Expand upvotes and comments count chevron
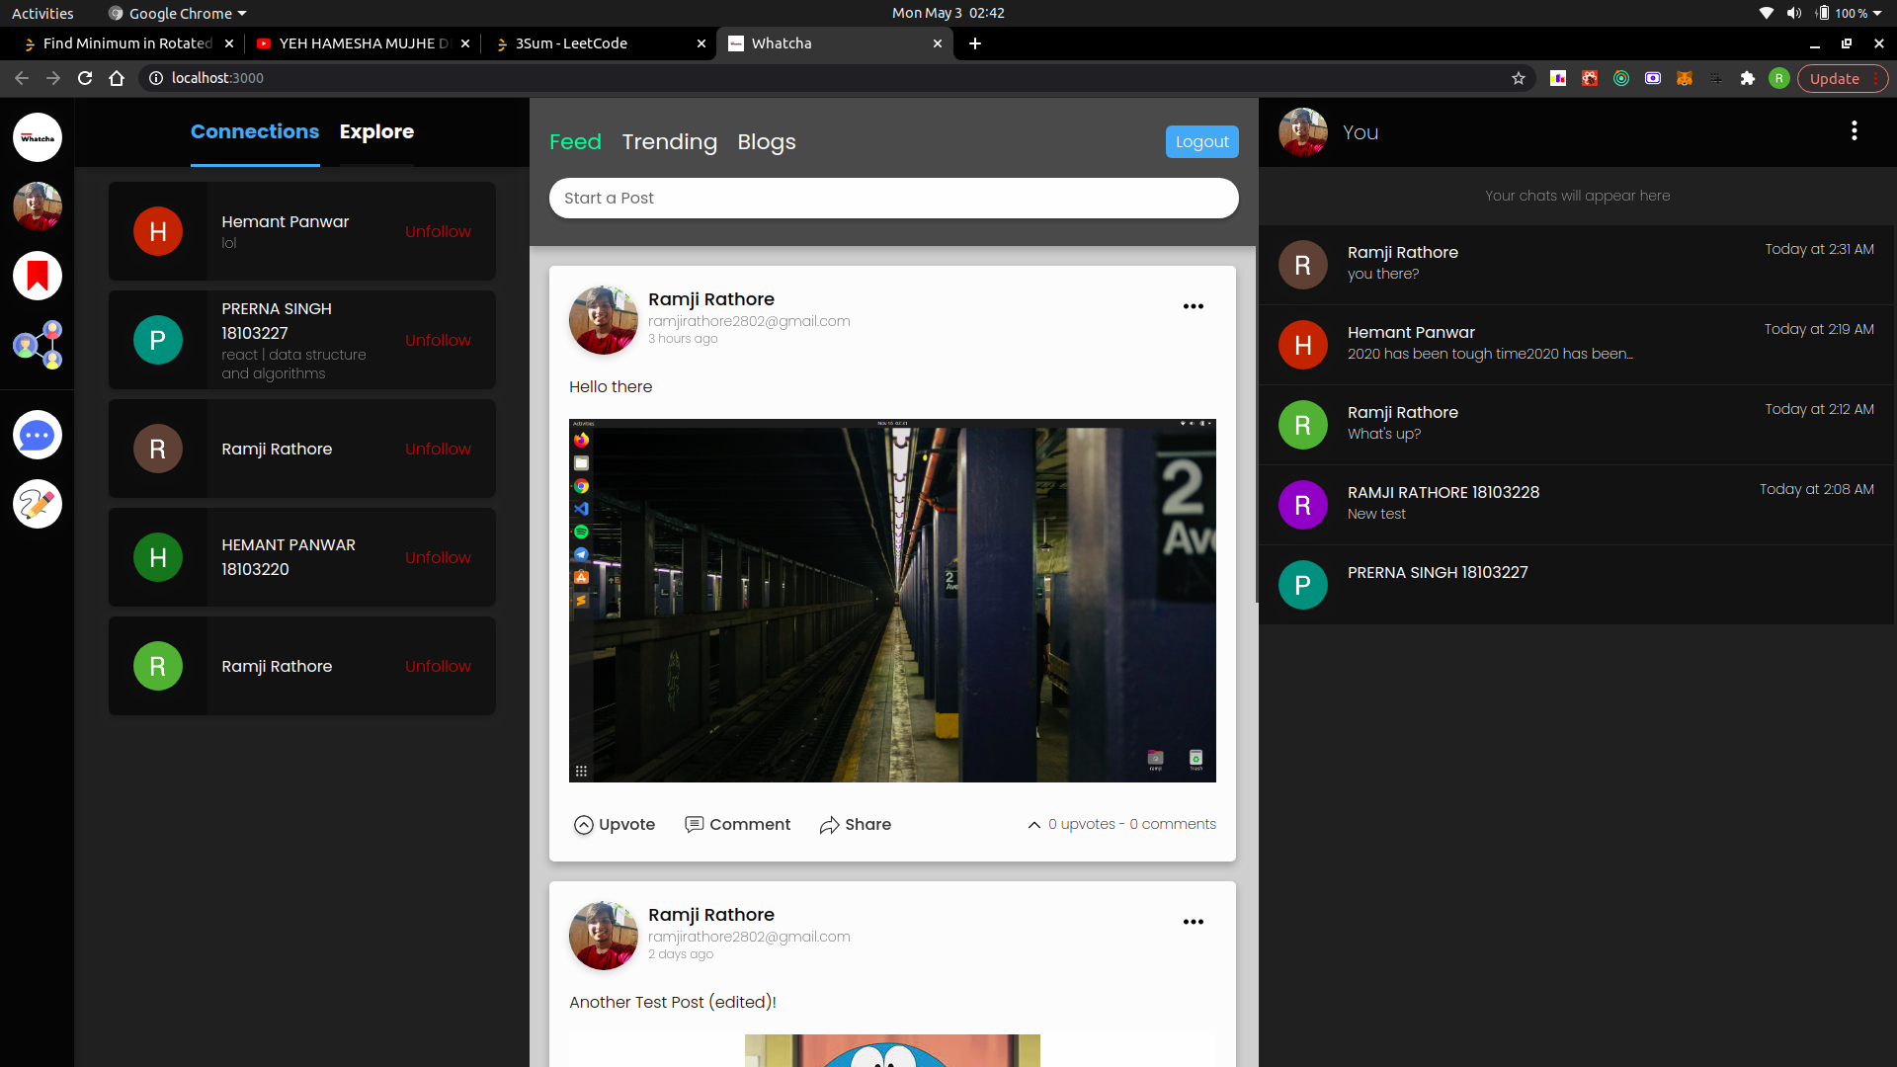The width and height of the screenshot is (1897, 1067). pyautogui.click(x=1033, y=825)
